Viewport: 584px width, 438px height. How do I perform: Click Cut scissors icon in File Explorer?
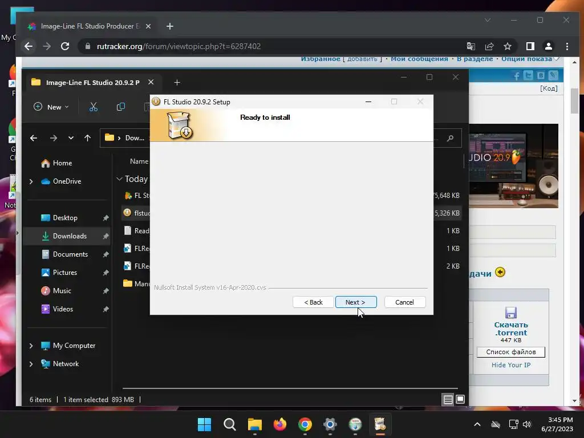point(94,107)
